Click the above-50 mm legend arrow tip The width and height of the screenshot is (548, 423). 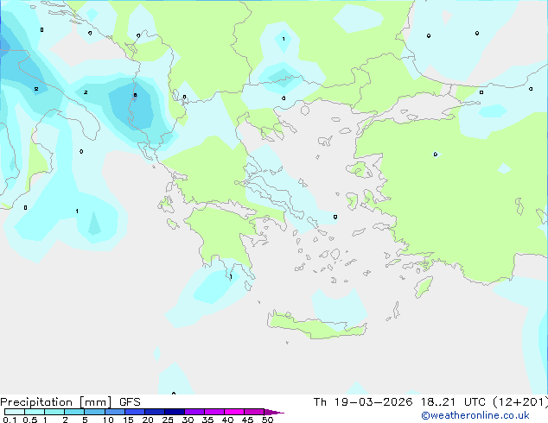tap(274, 412)
